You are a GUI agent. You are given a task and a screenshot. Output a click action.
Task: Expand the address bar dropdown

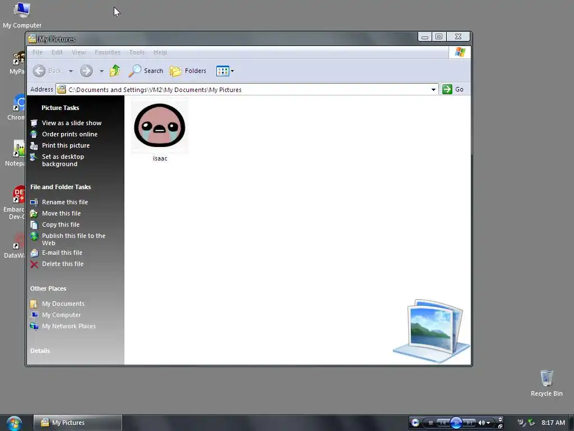[433, 89]
